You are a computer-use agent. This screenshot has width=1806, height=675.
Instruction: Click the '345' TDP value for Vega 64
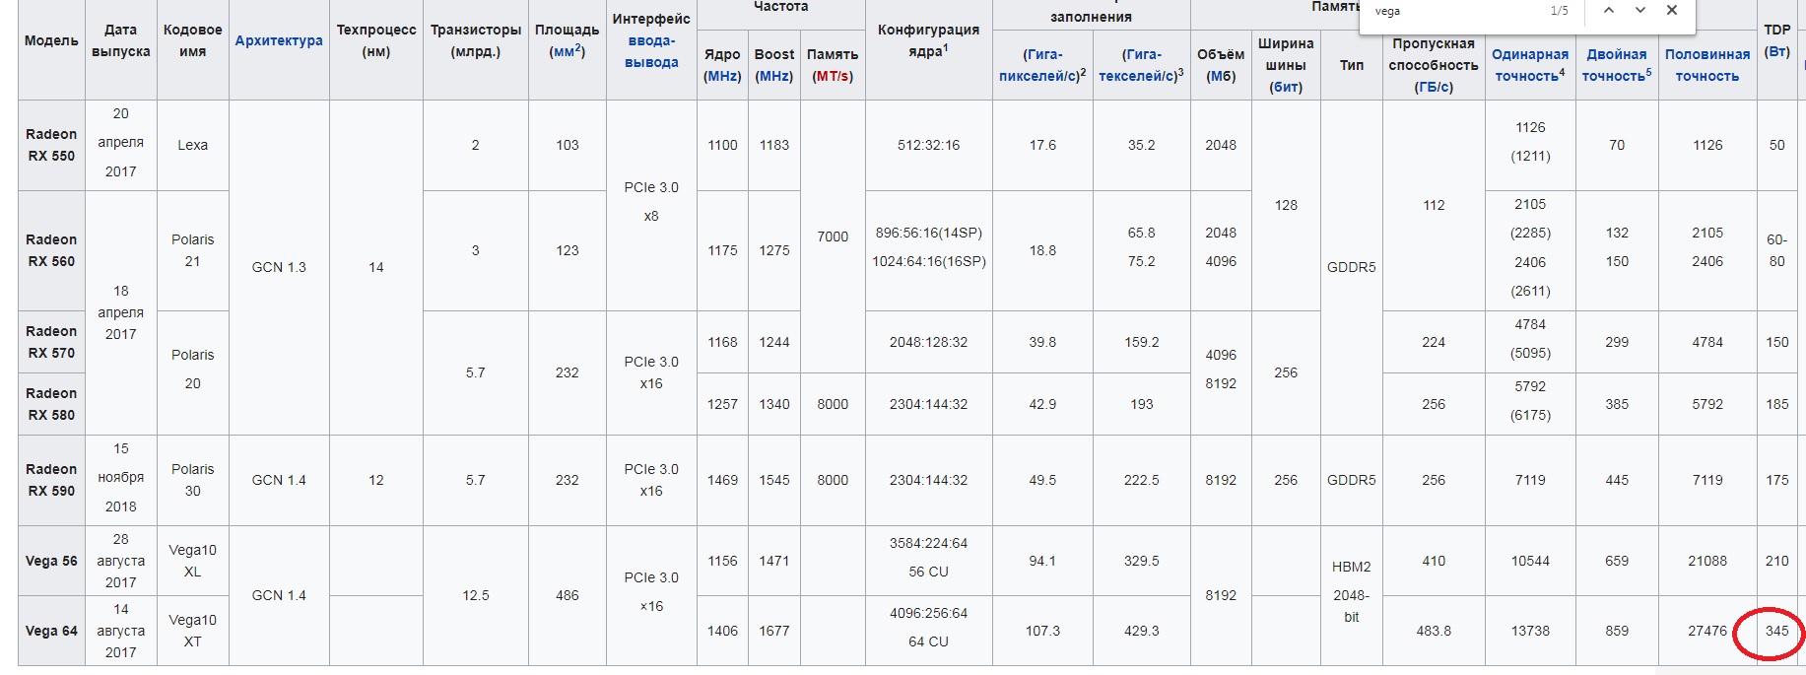[1776, 631]
